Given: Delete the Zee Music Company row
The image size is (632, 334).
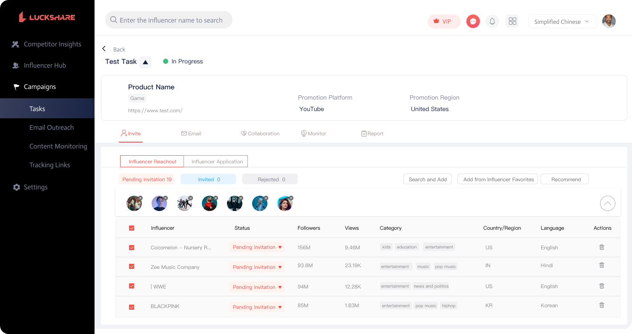Looking at the screenshot, I should (602, 265).
